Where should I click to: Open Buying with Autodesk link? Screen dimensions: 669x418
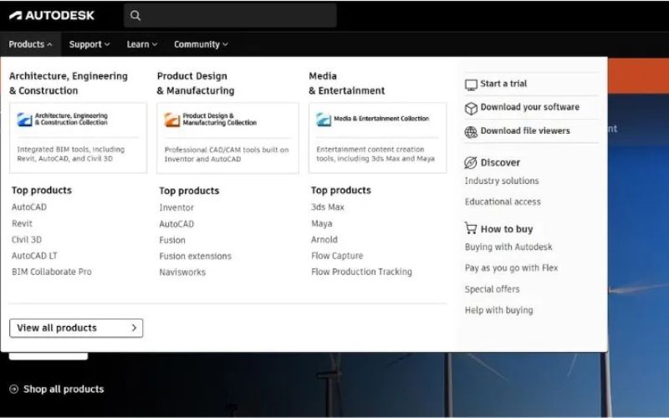(x=508, y=247)
